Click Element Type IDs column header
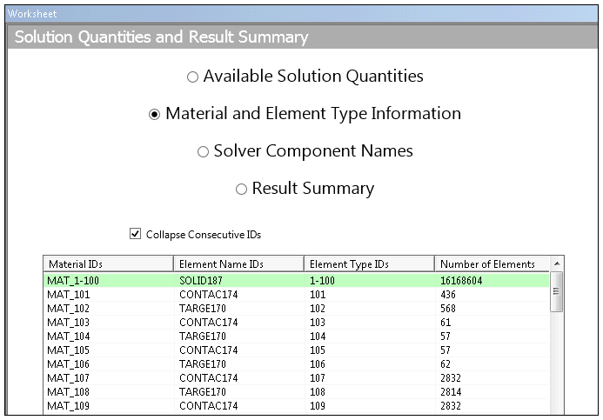 coord(368,263)
